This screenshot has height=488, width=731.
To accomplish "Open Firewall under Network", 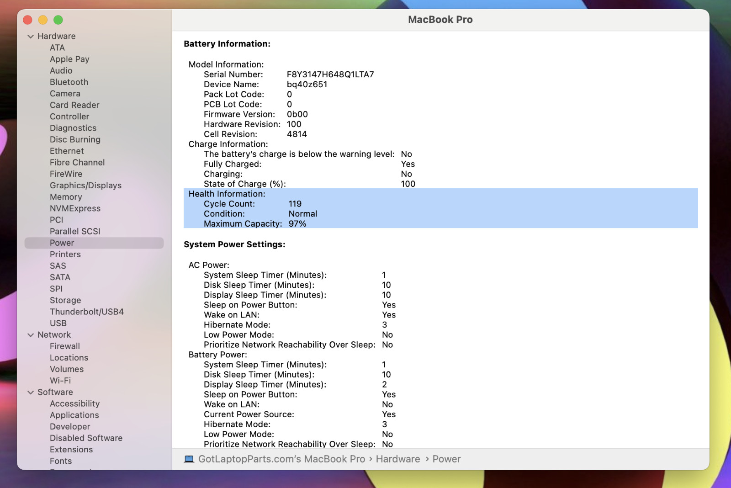I will click(64, 346).
